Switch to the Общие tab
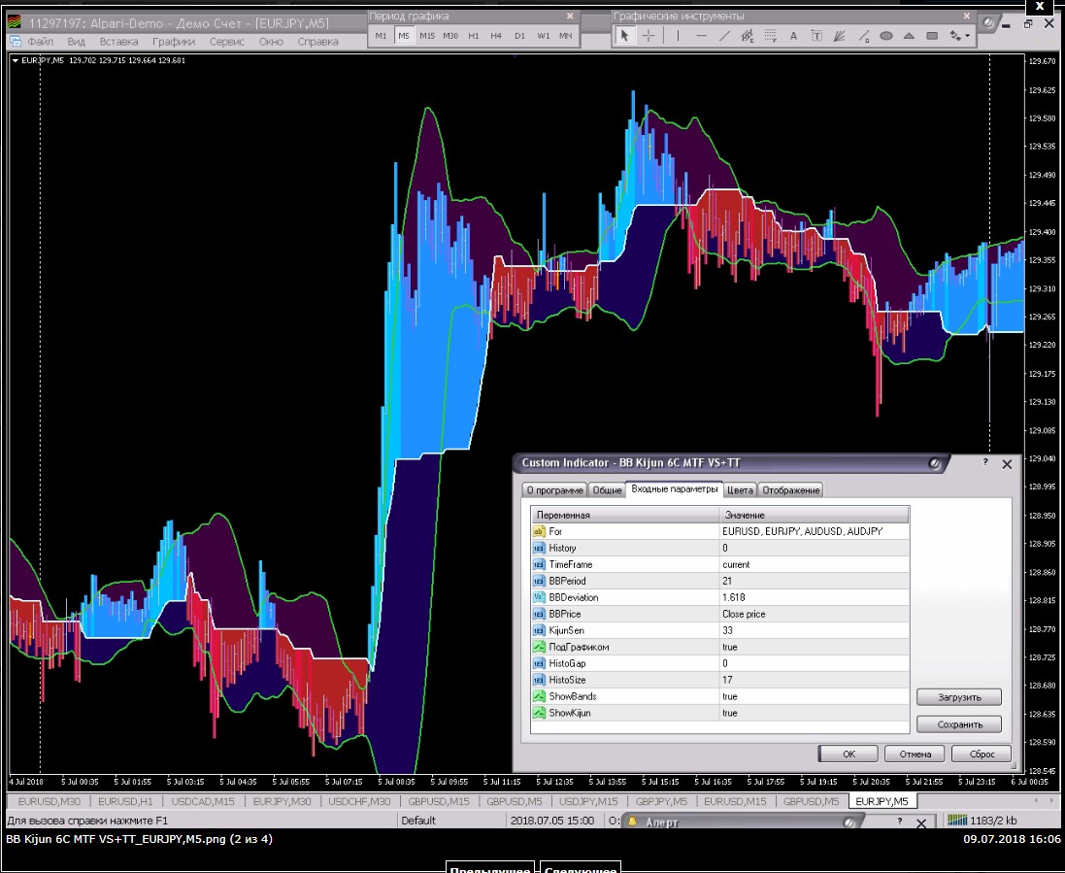This screenshot has height=873, width=1065. [x=607, y=489]
